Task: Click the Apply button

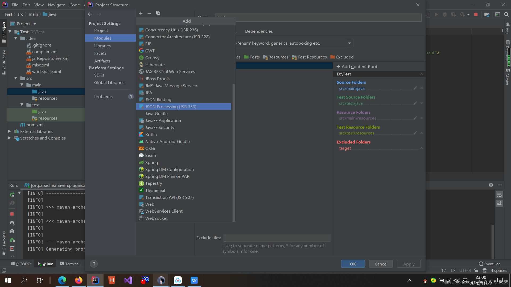Action: (409, 264)
